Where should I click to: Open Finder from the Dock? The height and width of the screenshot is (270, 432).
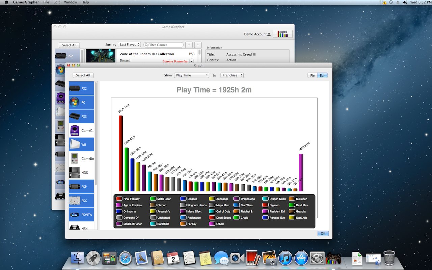(x=77, y=258)
